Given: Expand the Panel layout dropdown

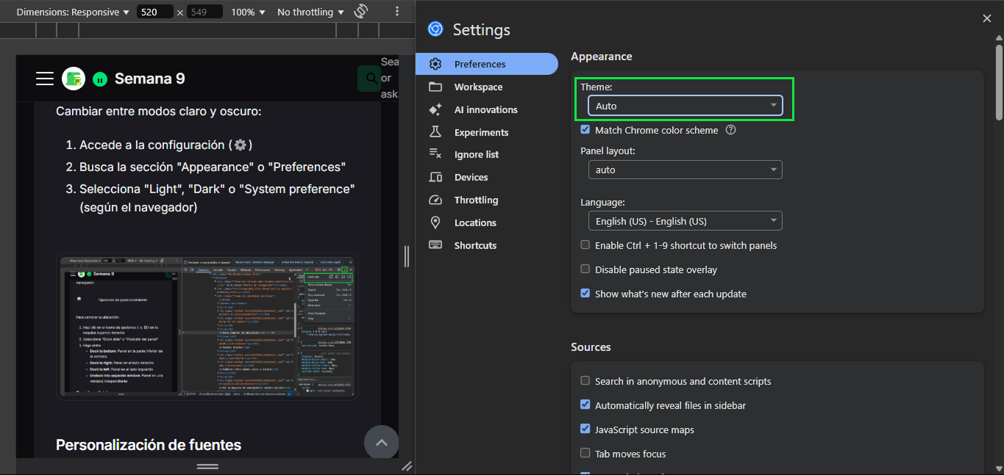Looking at the screenshot, I should pos(685,170).
